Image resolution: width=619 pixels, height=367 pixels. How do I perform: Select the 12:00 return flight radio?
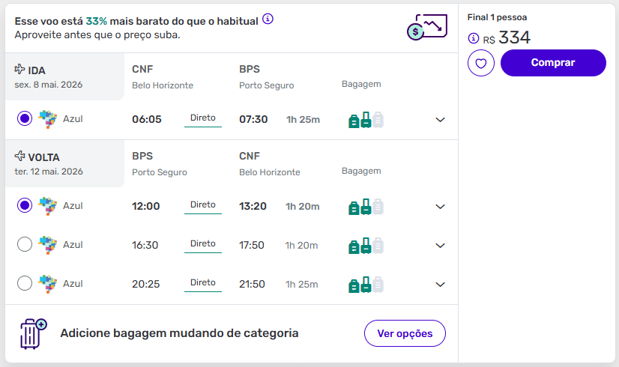25,205
